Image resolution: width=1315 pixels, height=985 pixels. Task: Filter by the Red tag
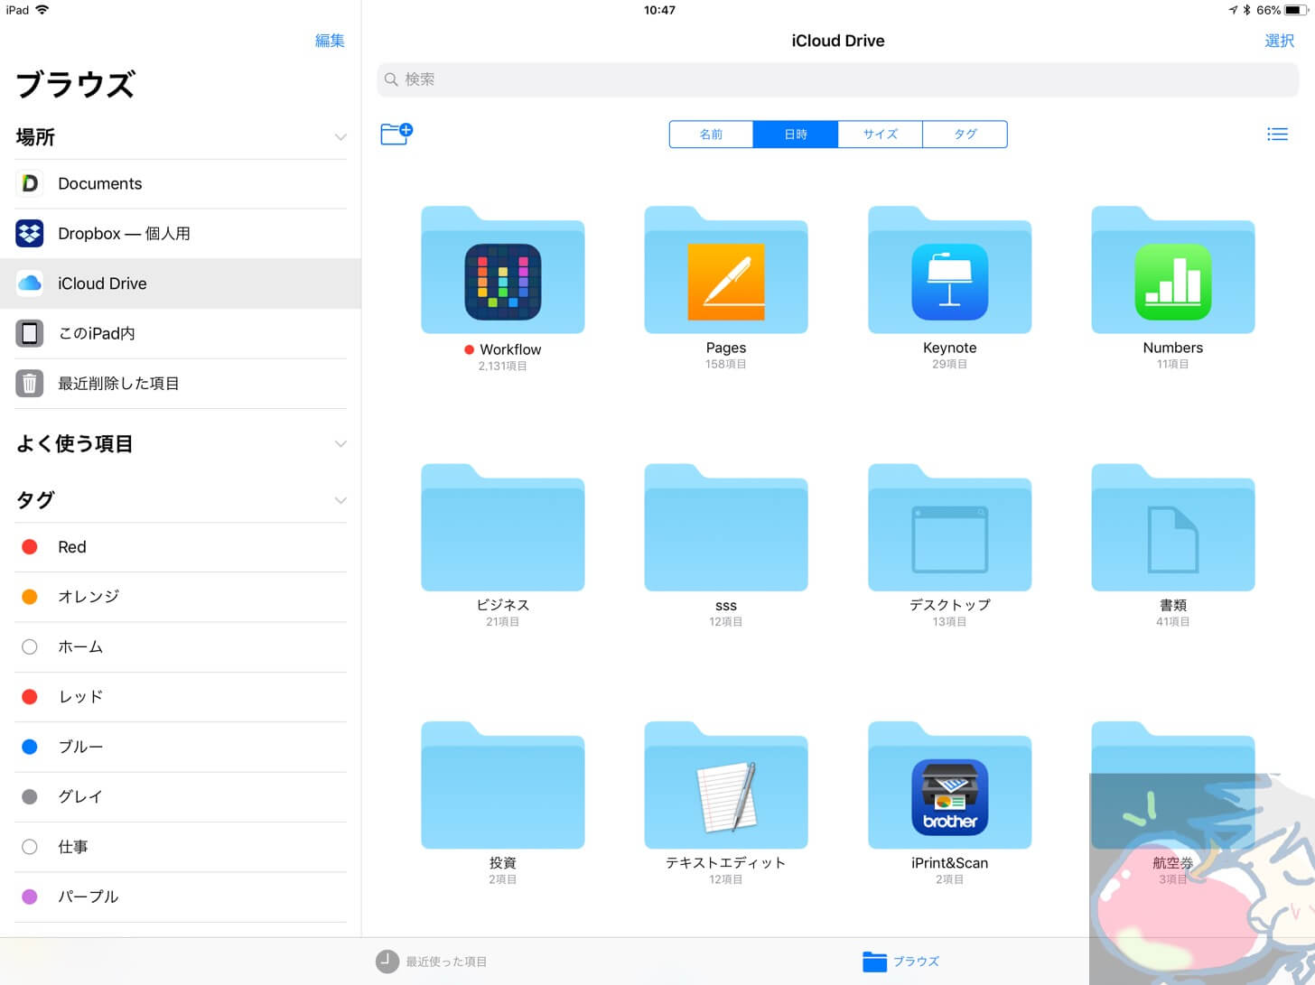tap(181, 547)
